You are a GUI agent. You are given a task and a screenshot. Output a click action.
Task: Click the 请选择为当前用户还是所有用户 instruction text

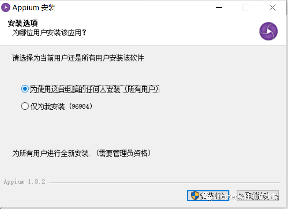(x=78, y=58)
